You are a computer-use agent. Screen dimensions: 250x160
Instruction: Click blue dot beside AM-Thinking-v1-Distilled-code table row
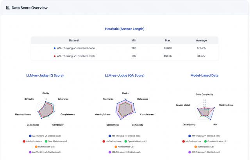(55, 48)
